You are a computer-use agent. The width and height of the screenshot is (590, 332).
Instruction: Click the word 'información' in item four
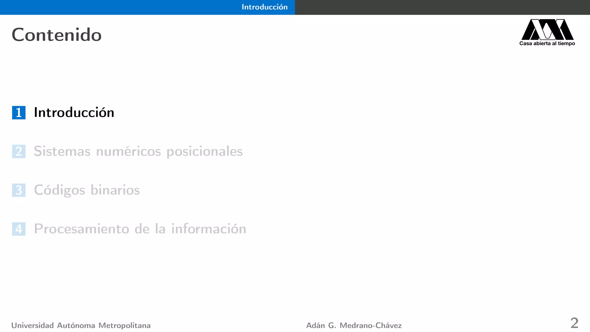209,229
